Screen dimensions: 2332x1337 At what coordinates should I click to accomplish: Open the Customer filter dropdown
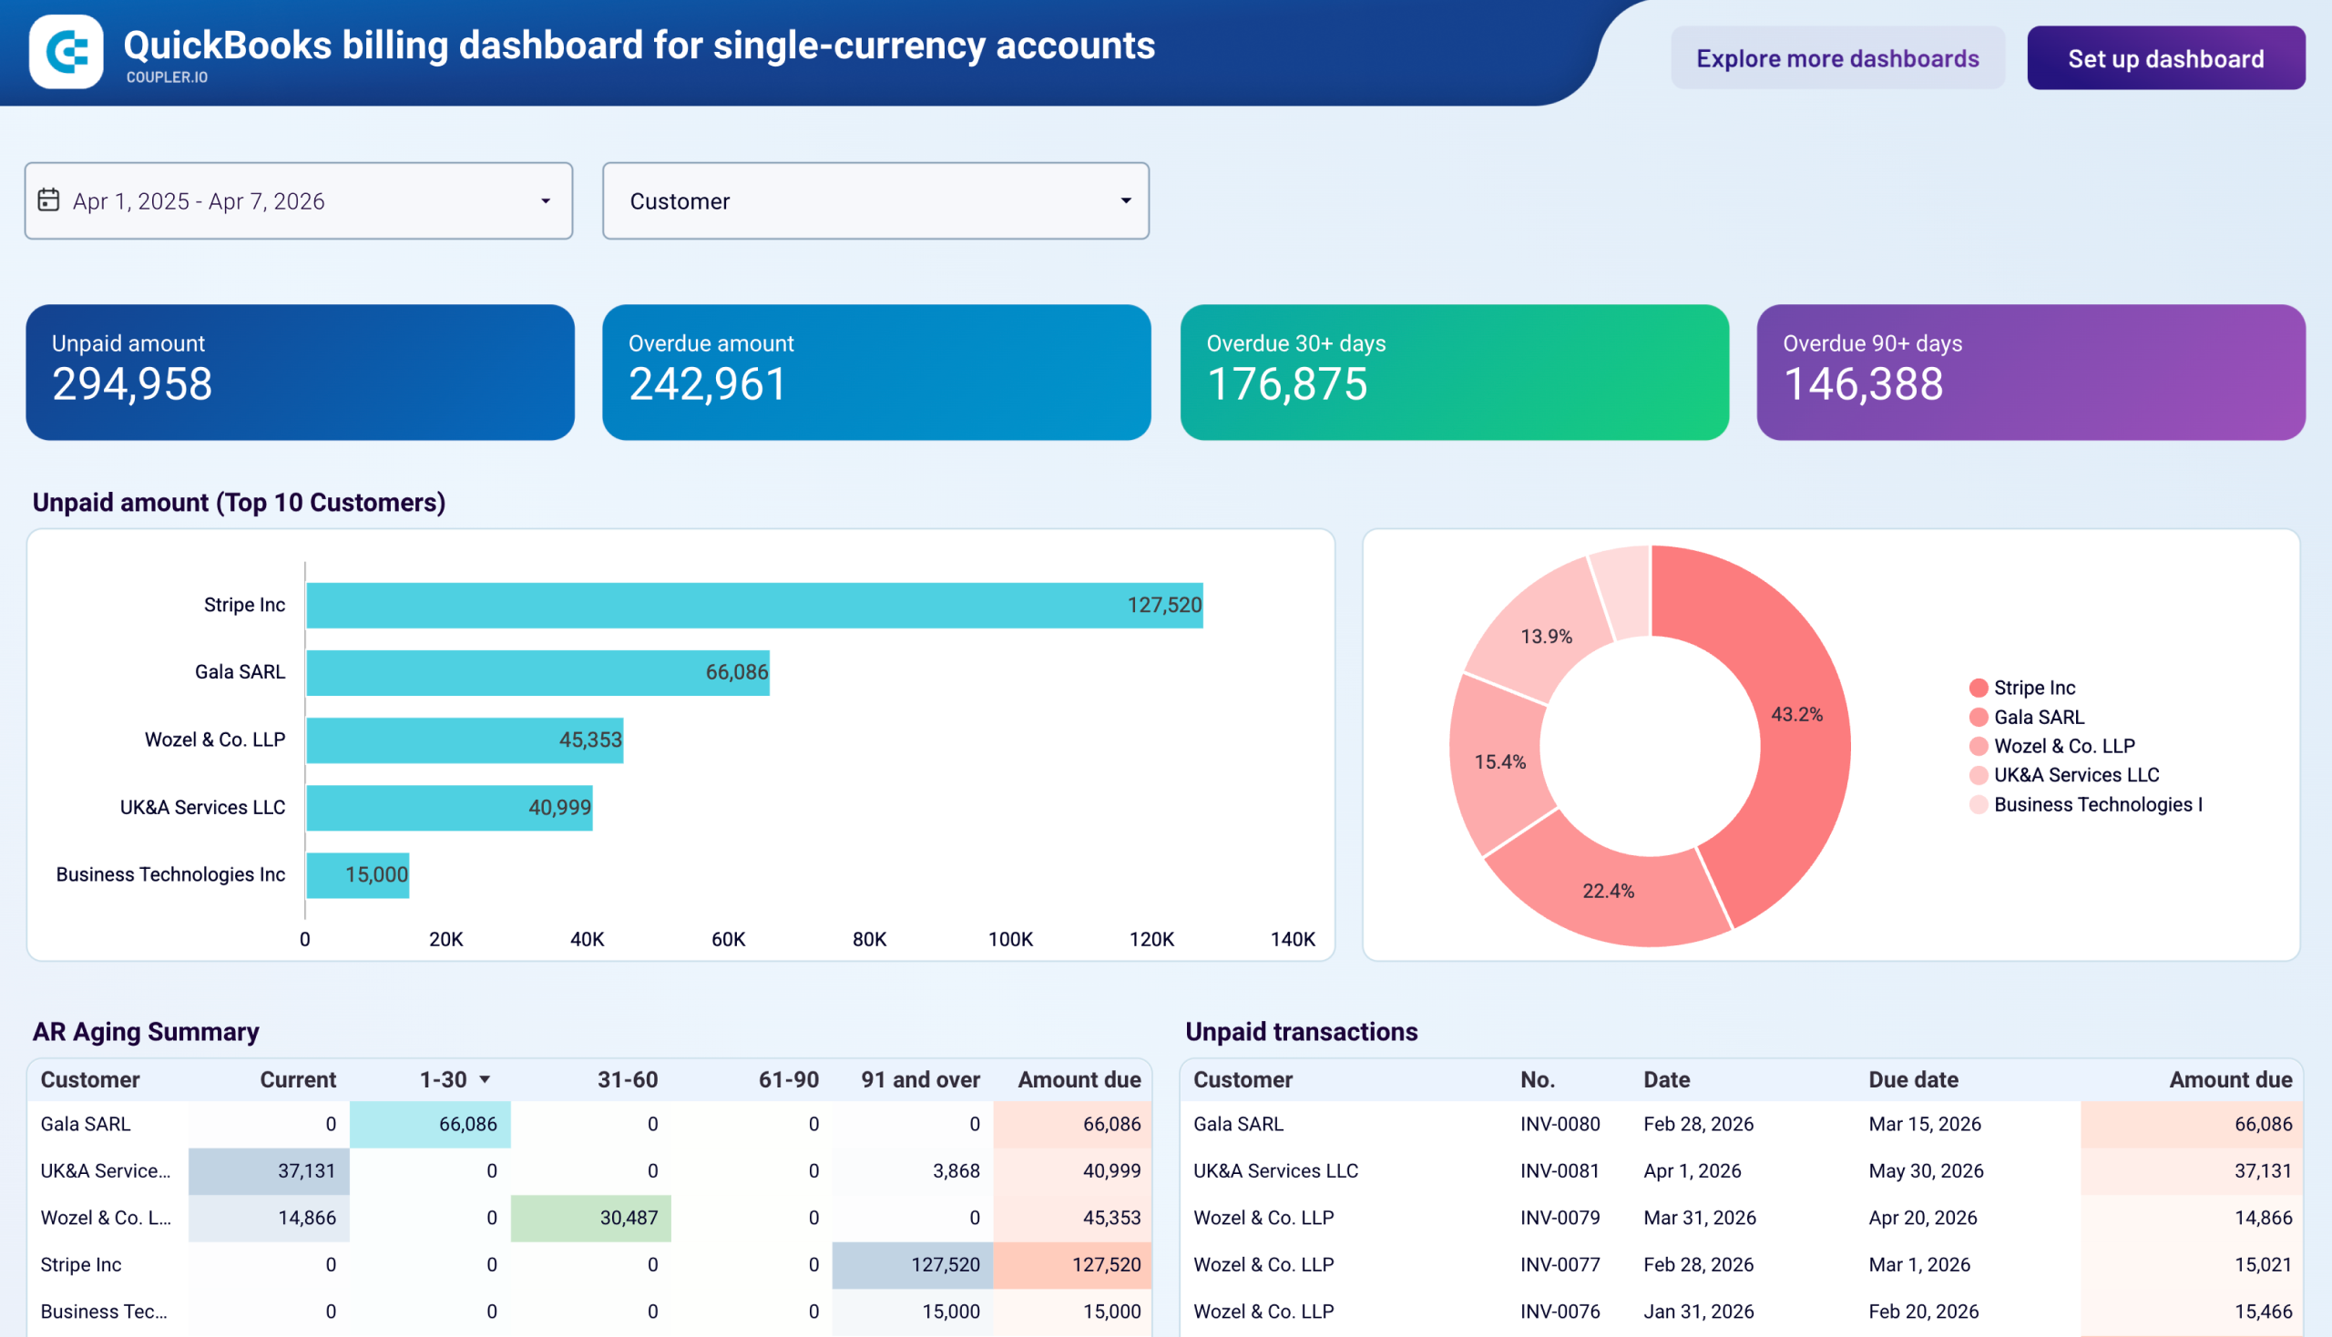1125,200
